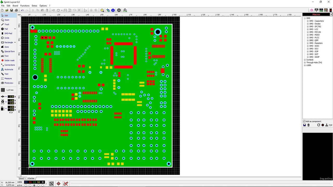333x187 pixels.
Task: Select the Solder mask tool
Action: coord(8,61)
